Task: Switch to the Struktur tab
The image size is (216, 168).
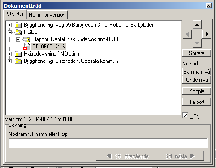Action: pyautogui.click(x=15, y=14)
